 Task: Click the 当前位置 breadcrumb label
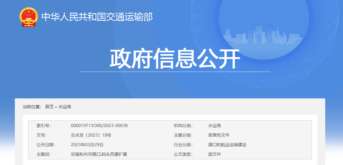(x=32, y=107)
